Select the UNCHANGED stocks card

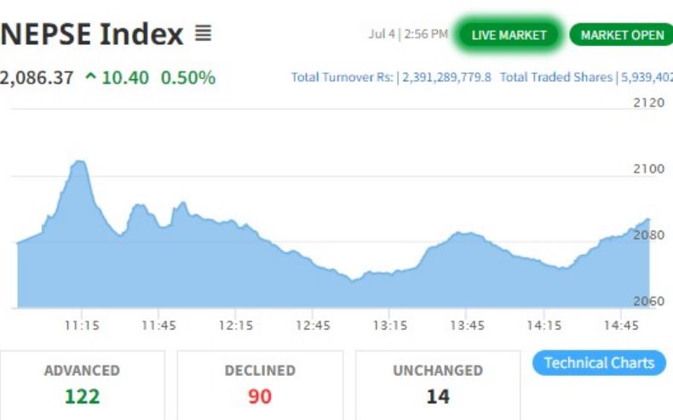[437, 384]
